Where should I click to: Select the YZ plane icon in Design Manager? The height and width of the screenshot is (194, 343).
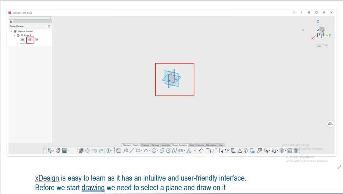[x=30, y=40]
